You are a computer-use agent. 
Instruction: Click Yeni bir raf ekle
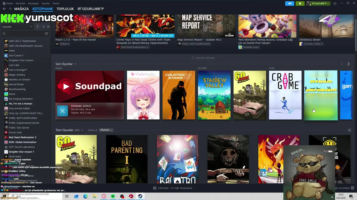tap(203, 58)
